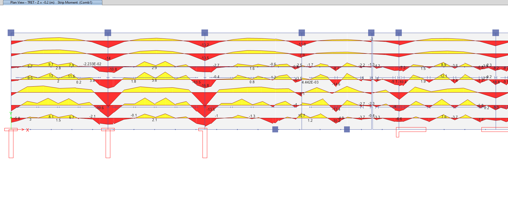Click the leftmost blue node on the bottom slab edge
This screenshot has width=508, height=220.
coord(275,129)
